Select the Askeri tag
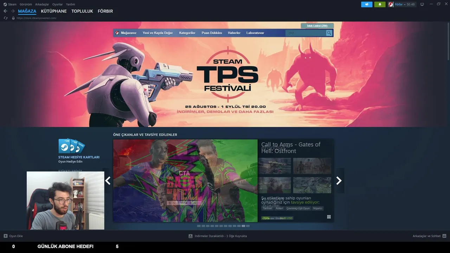The width and height of the screenshot is (450, 253). 279,208
